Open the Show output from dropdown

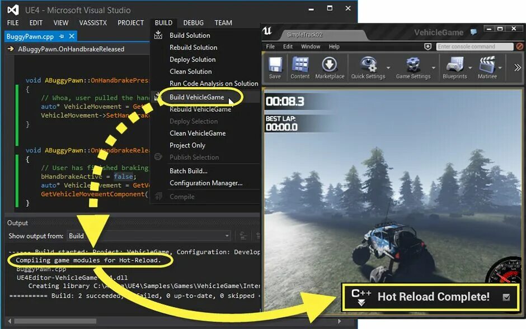pos(149,236)
